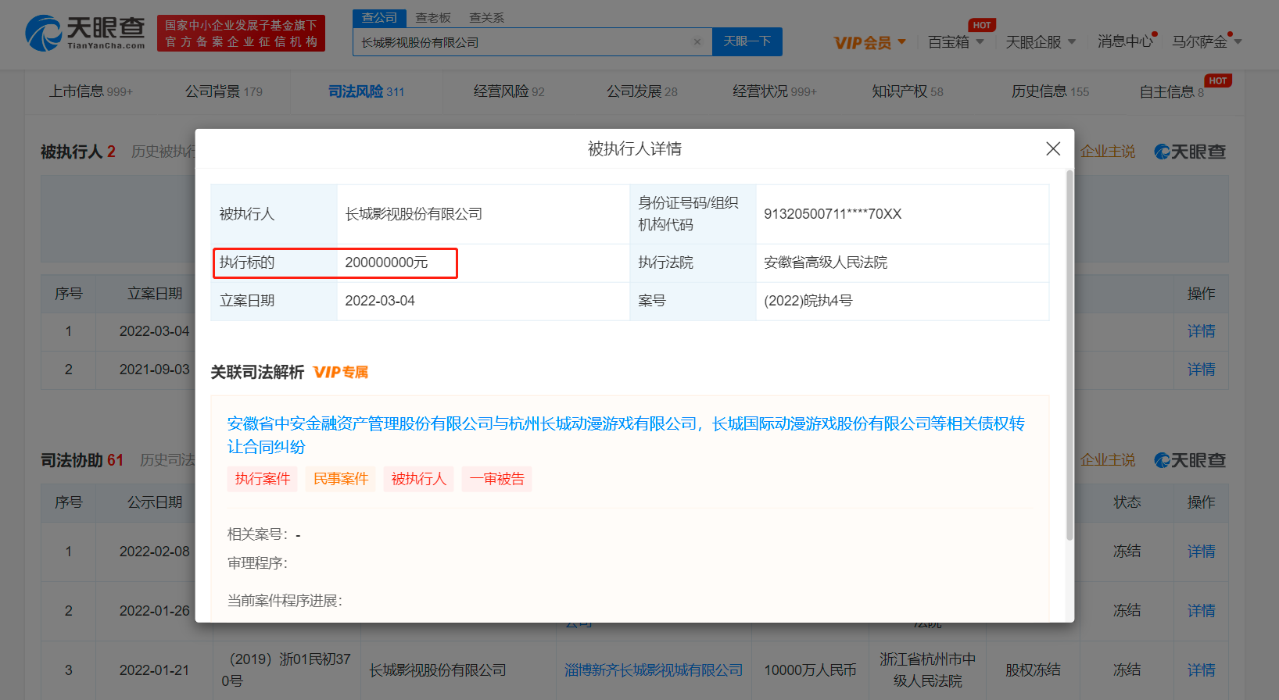The image size is (1279, 700).
Task: Open the 公司发展 tab
Action: point(642,91)
